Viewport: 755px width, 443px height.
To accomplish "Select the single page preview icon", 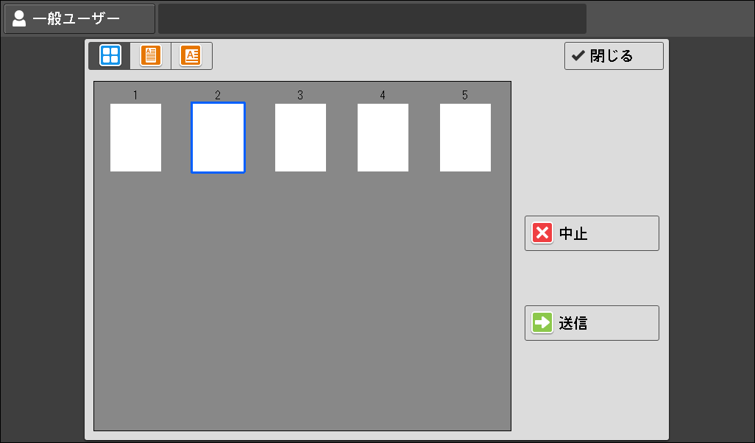I will (151, 56).
